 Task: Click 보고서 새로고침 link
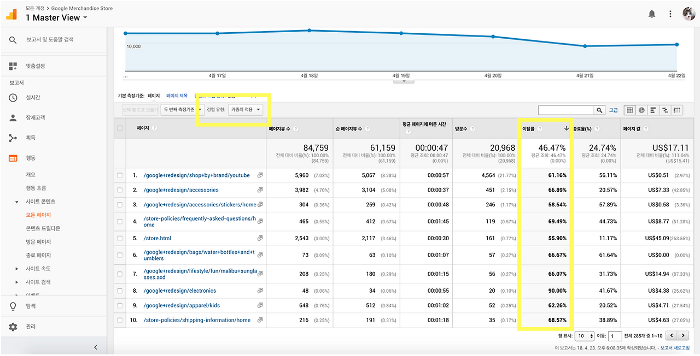pyautogui.click(x=675, y=348)
